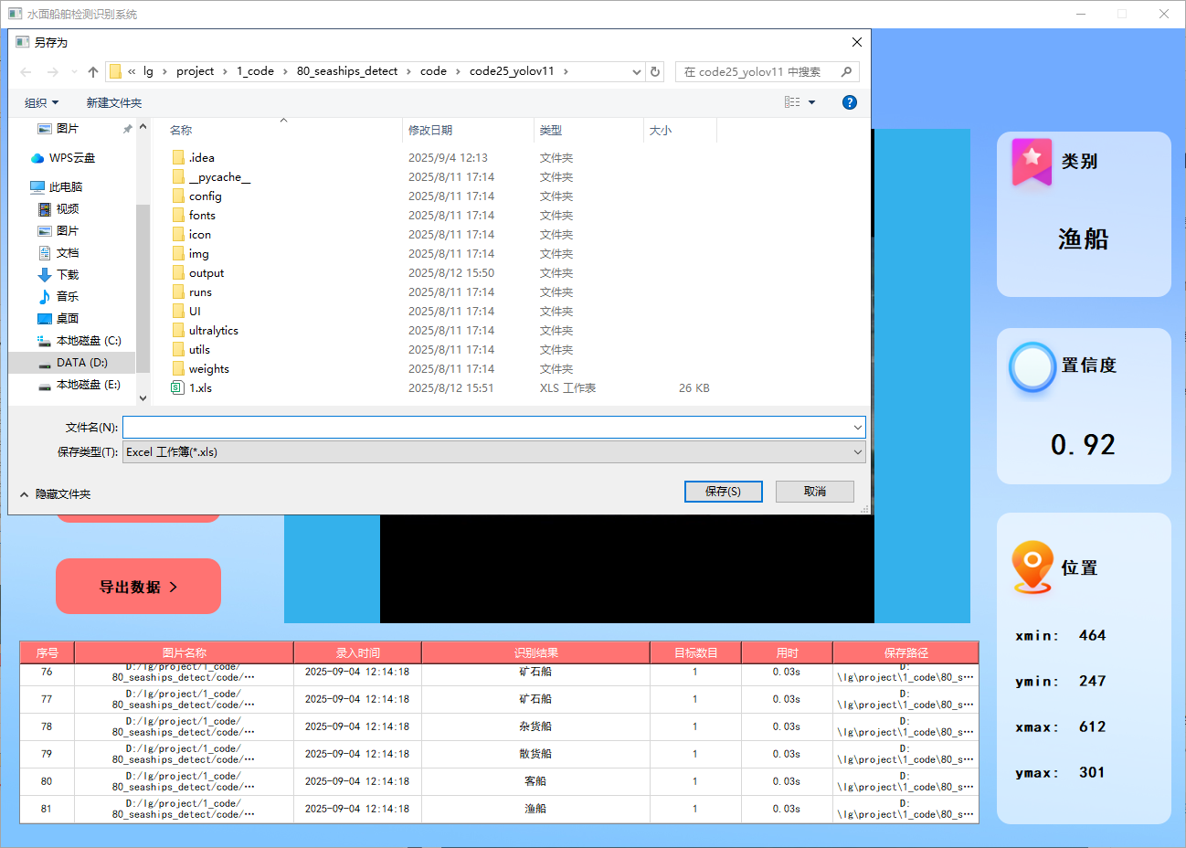1186x848 pixels.
Task: Select the config folder icon
Action: pos(178,196)
